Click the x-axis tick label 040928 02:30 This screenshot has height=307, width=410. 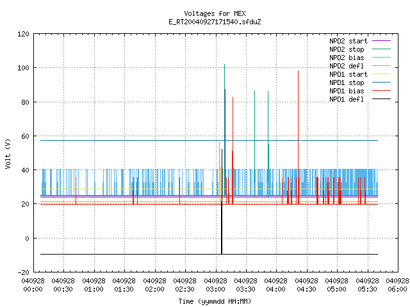click(185, 285)
